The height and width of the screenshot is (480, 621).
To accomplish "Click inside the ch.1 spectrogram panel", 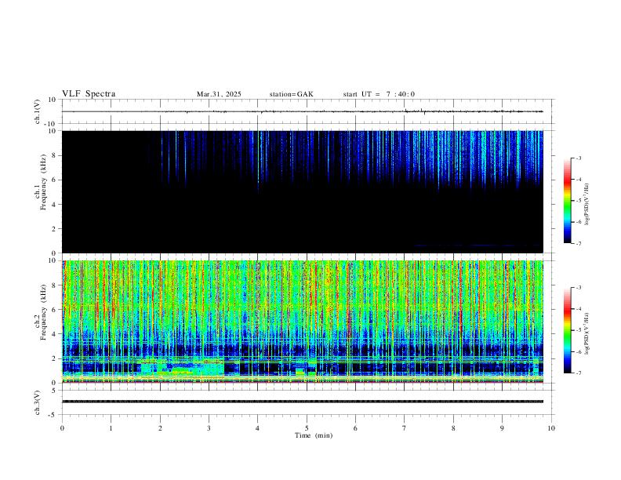I will pos(302,191).
